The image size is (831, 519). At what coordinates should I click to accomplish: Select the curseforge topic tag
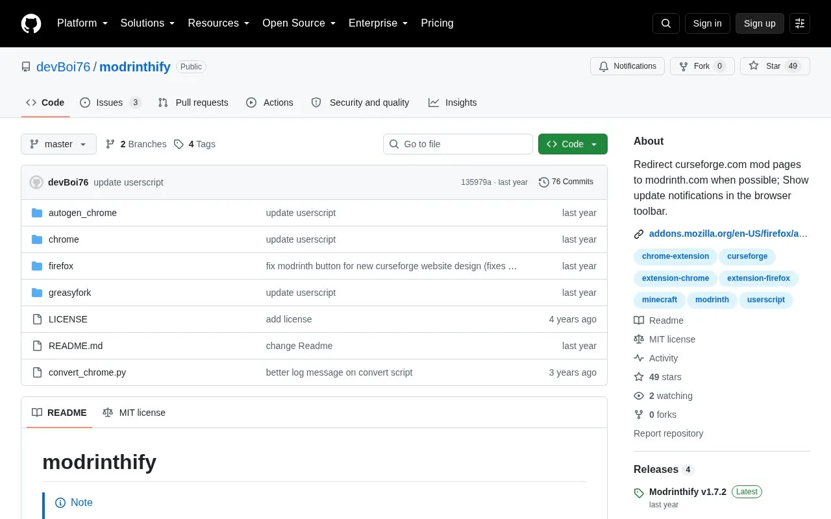click(747, 256)
